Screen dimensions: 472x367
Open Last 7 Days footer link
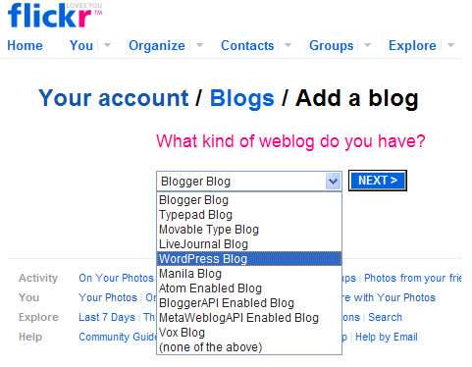107,317
